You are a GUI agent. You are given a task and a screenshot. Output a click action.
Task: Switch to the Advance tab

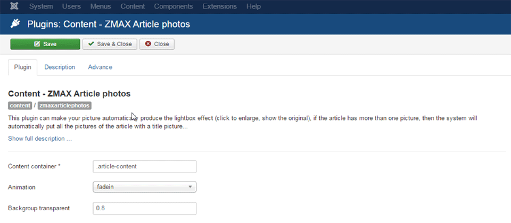coord(100,67)
